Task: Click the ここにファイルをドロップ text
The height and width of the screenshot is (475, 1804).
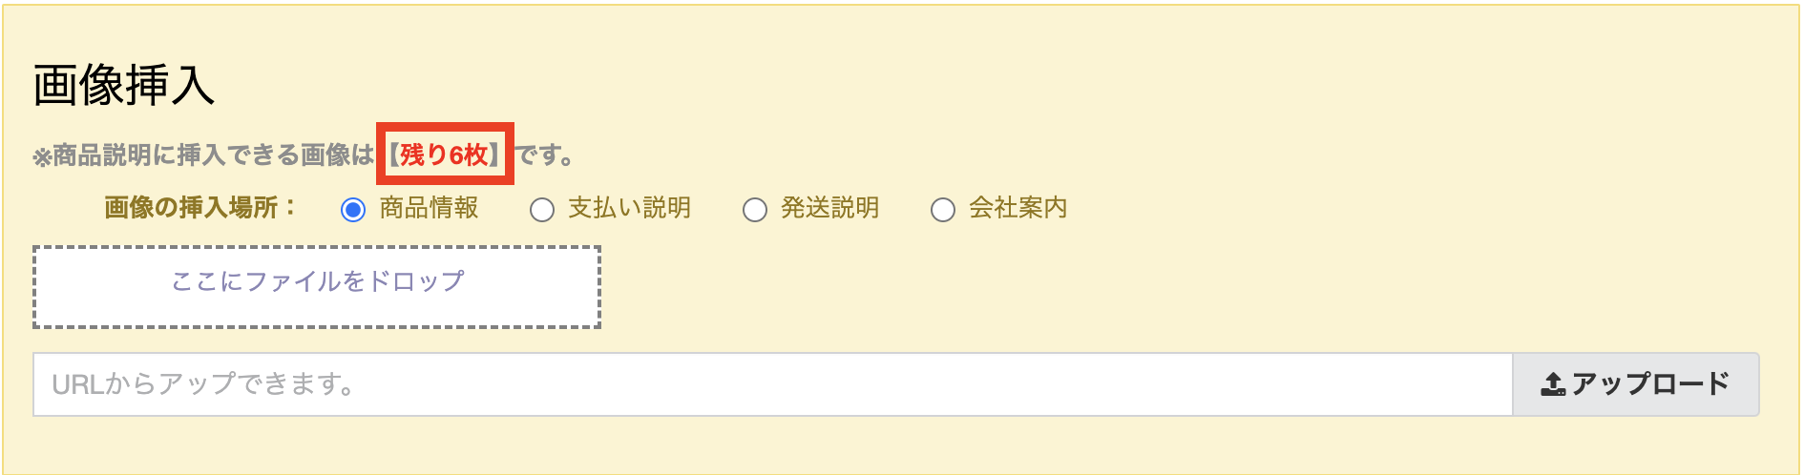Action: point(317,281)
